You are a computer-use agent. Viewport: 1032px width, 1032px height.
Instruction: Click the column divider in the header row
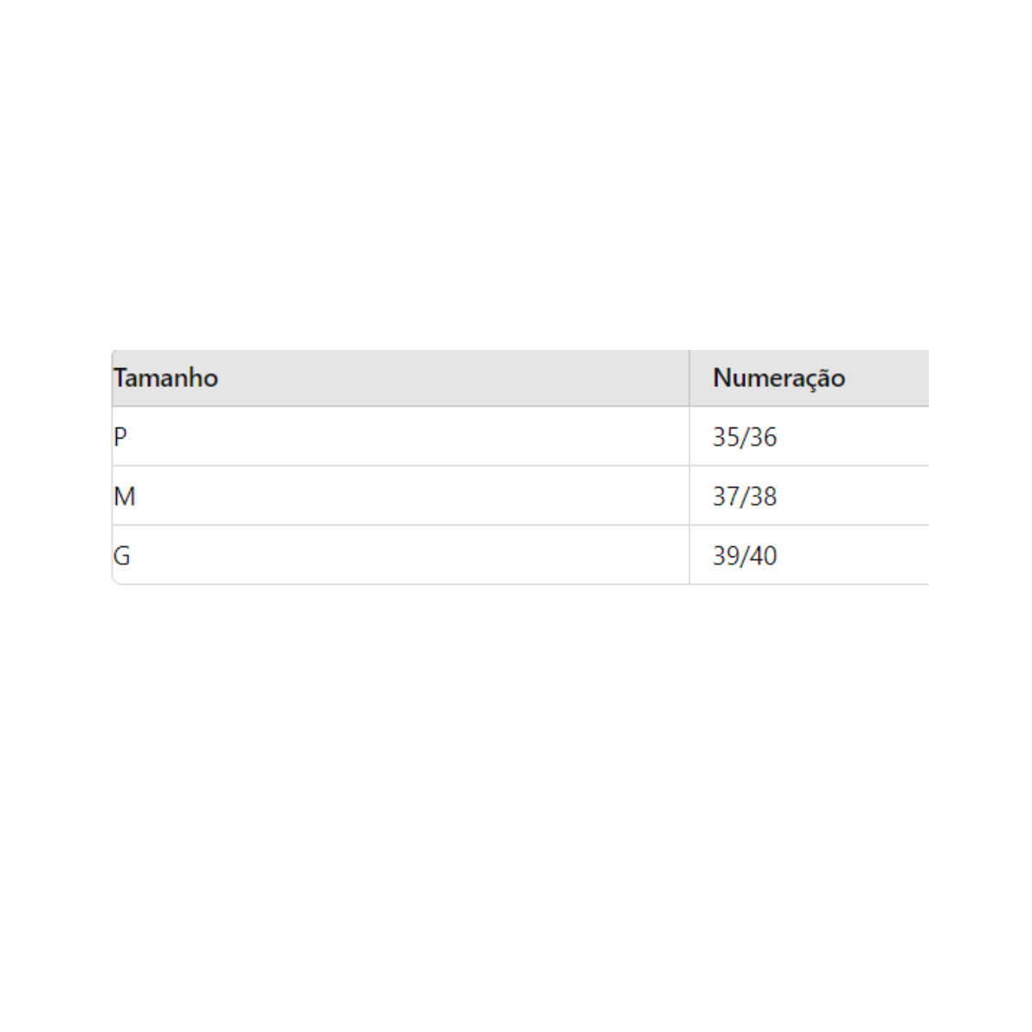pyautogui.click(x=689, y=378)
